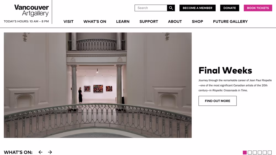Open the gallery rotunda hero image
The height and width of the screenshot is (155, 276).
click(x=98, y=85)
